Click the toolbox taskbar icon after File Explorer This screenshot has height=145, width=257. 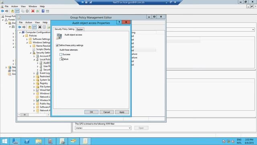(x=50, y=141)
